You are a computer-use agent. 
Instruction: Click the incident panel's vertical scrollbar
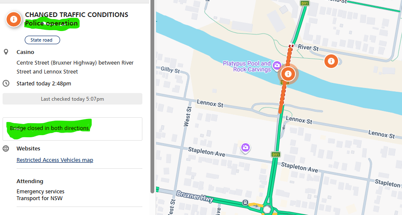click(x=152, y=98)
